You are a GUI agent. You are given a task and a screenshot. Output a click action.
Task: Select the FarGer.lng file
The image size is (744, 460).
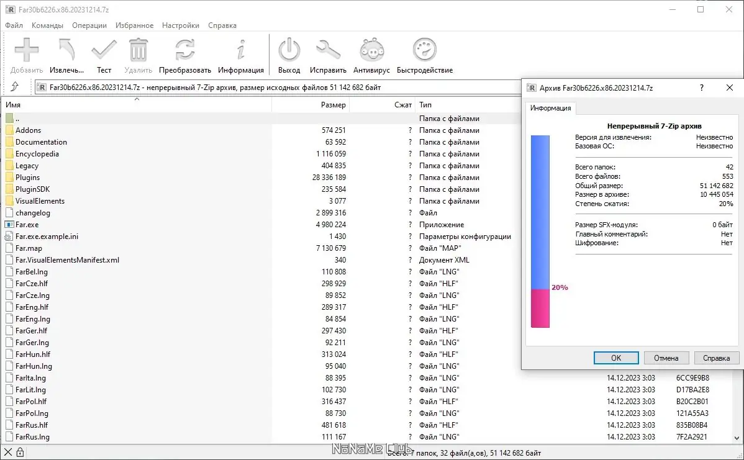click(32, 343)
